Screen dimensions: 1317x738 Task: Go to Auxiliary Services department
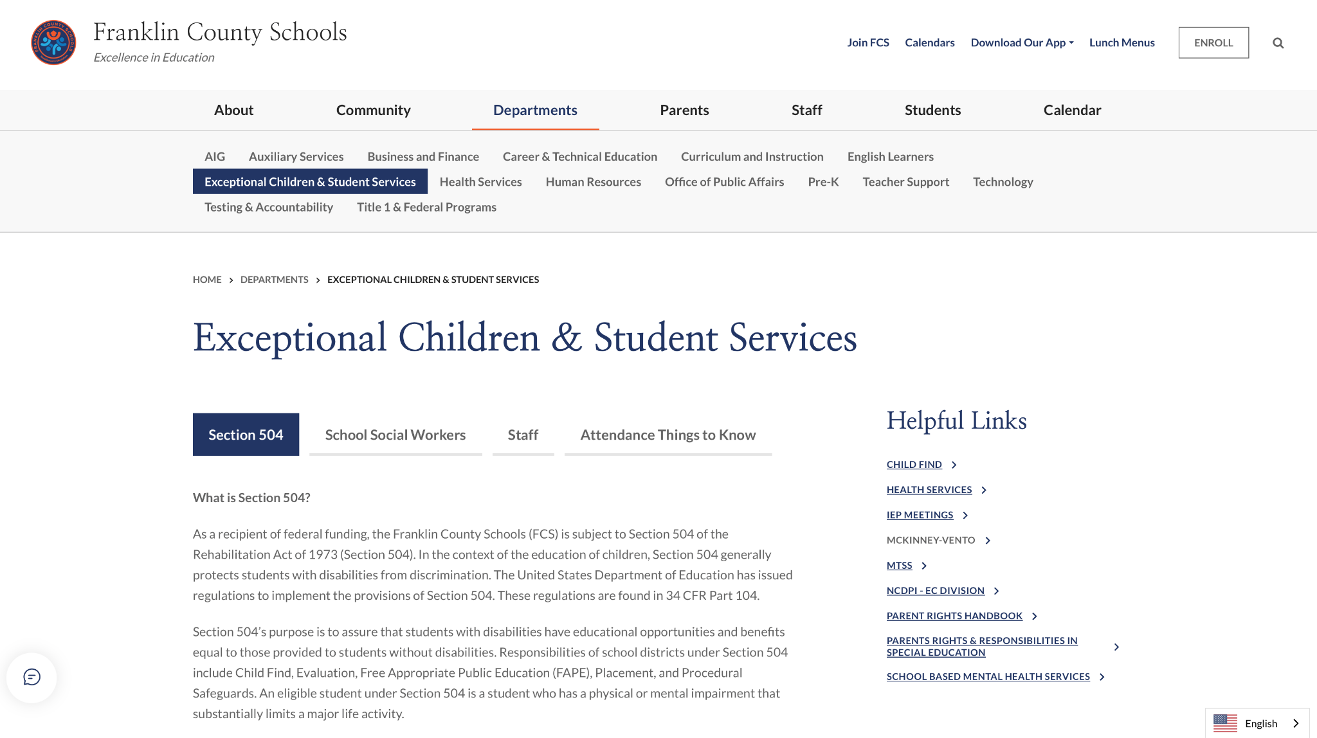pos(296,156)
